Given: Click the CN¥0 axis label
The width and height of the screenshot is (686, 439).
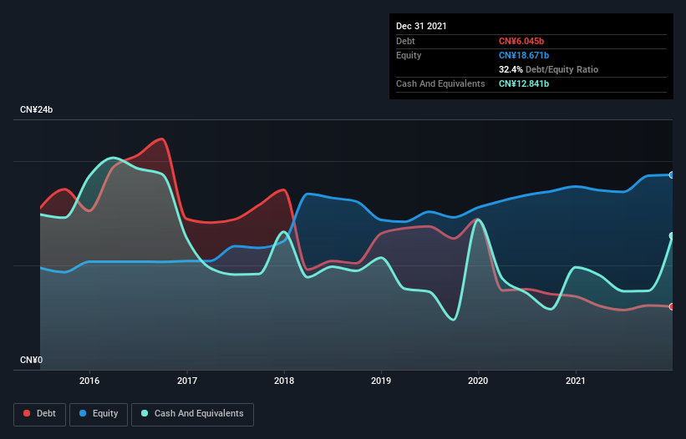Looking at the screenshot, I should click(x=32, y=360).
